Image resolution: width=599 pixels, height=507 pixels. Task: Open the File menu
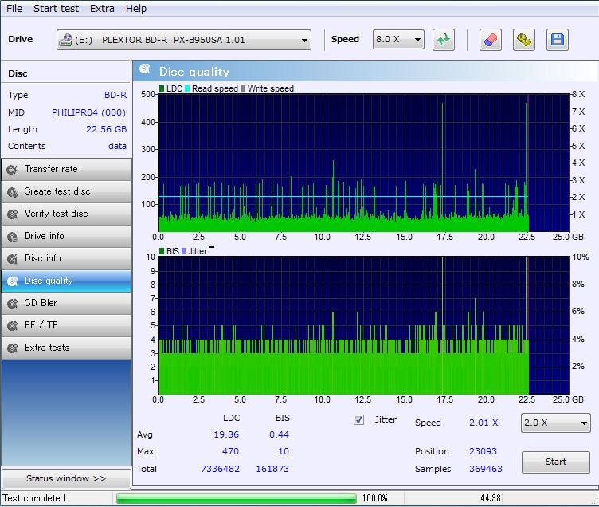coord(14,9)
